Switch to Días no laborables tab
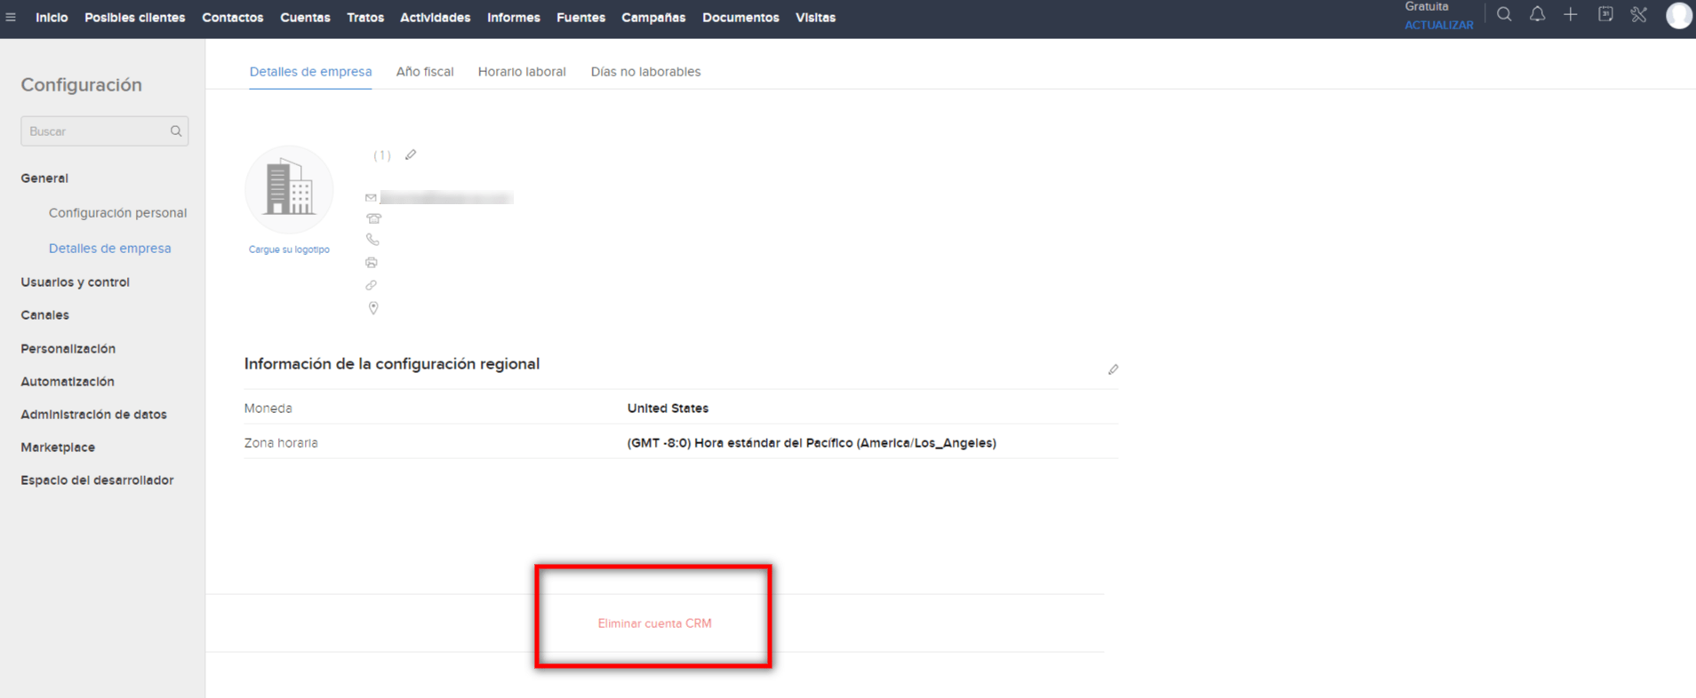Viewport: 1696px width, 698px height. point(645,72)
